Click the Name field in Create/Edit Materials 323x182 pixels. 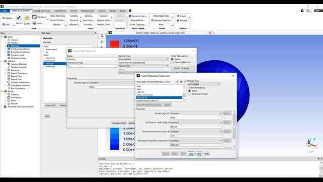pyautogui.click(x=92, y=59)
